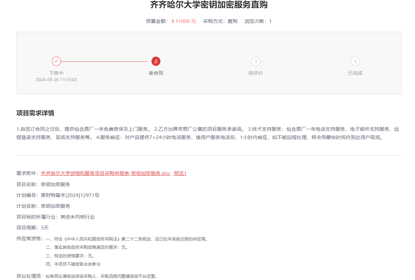
Task: Open the 齐齐哈尔大学货物和服务项目采购申报表 doc attachment
Action: pos(106,173)
